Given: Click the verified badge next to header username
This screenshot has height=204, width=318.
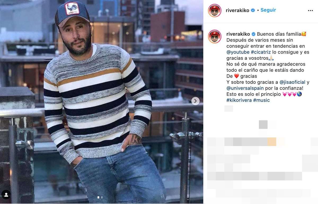Looking at the screenshot, I should pyautogui.click(x=253, y=10).
